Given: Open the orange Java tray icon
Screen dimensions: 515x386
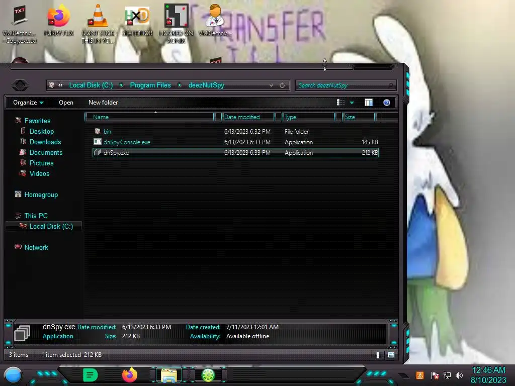Looking at the screenshot, I should click(x=420, y=375).
